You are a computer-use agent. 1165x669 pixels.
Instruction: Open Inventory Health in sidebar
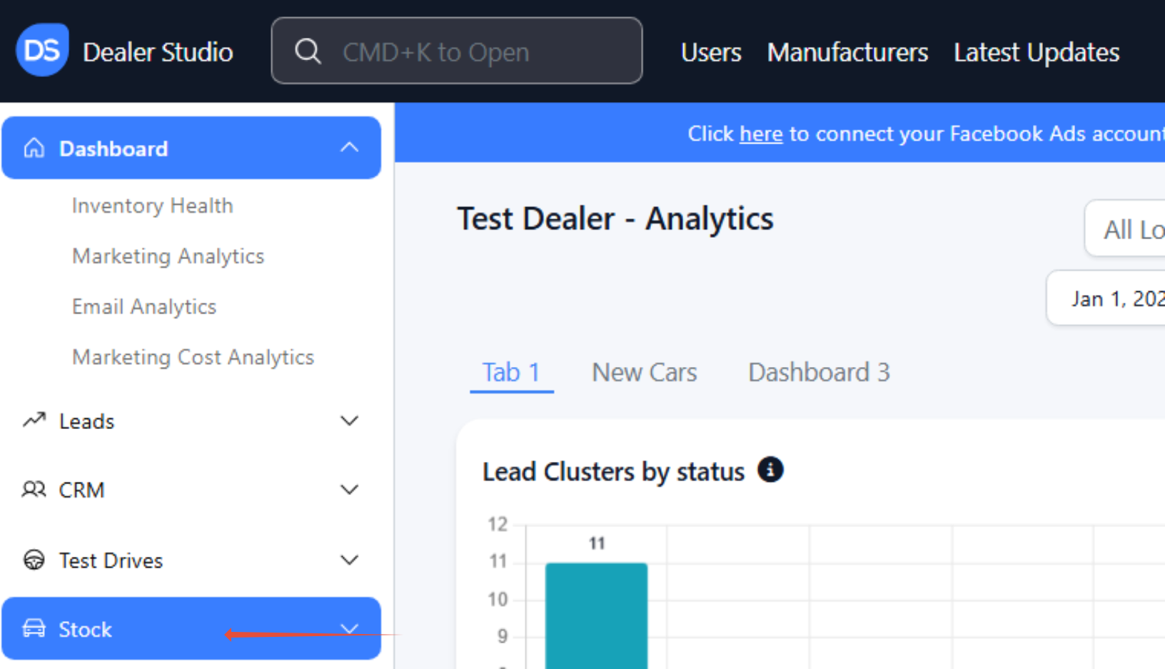(x=153, y=206)
